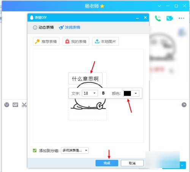The width and height of the screenshot is (190, 172).
Task: Start a video call in the chat window
Action: (x=169, y=18)
